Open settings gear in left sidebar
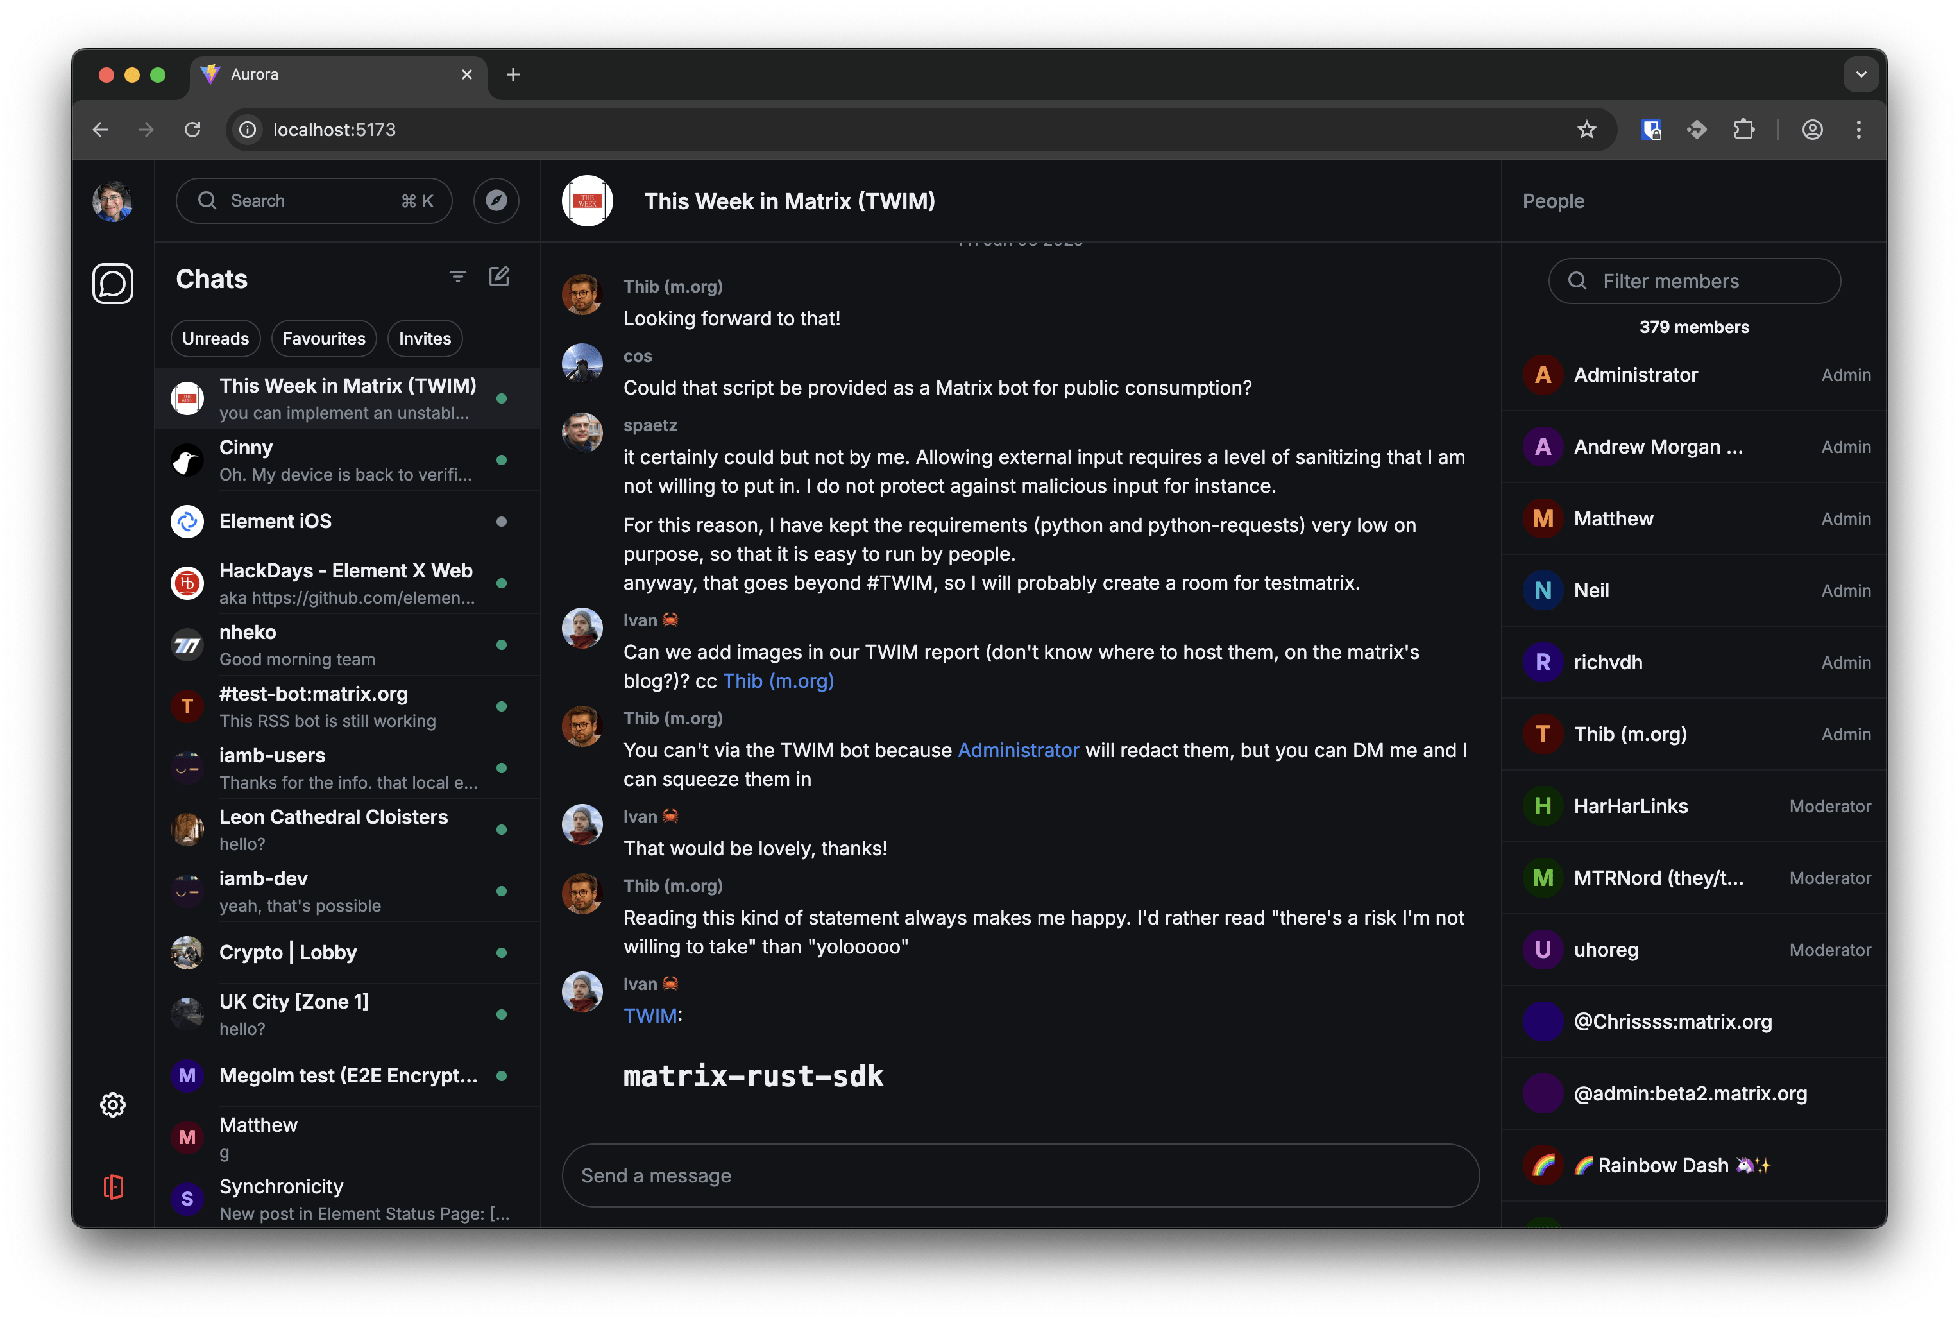This screenshot has height=1323, width=1959. [113, 1105]
